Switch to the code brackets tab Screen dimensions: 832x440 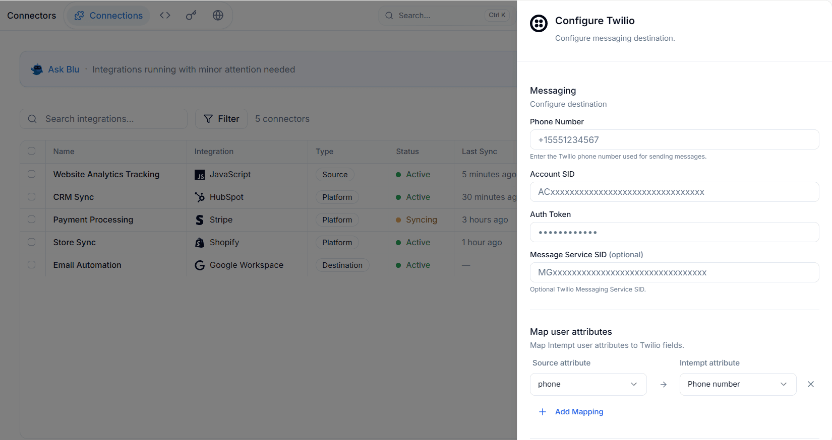tap(165, 16)
